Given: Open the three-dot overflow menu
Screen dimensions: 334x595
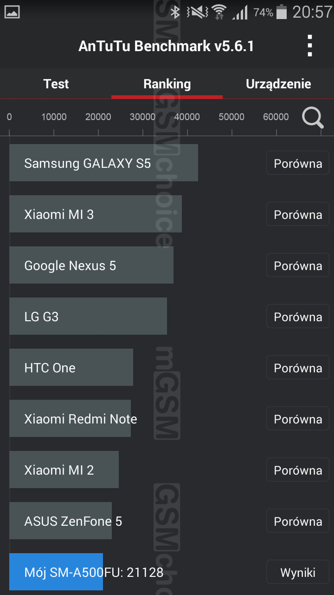Looking at the screenshot, I should click(310, 46).
